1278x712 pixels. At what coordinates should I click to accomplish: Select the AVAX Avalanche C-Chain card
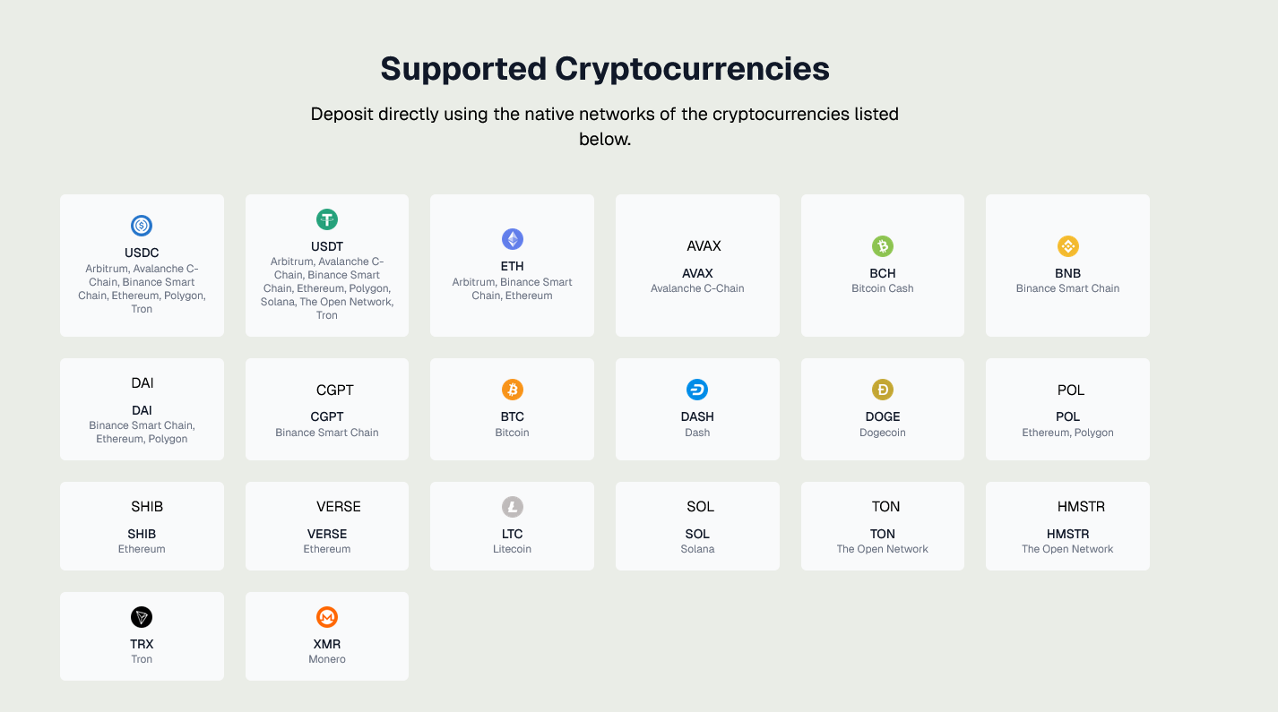(697, 266)
